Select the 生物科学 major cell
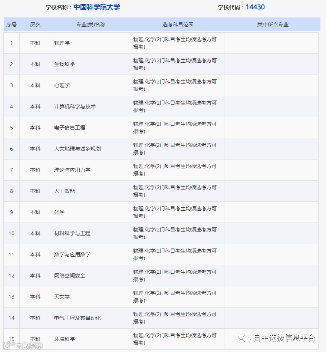Screen dimensions: 326x352 coord(90,64)
